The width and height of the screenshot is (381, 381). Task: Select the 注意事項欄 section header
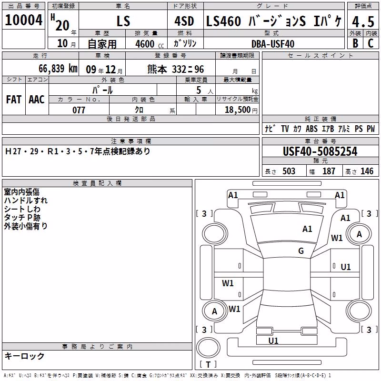(130, 141)
